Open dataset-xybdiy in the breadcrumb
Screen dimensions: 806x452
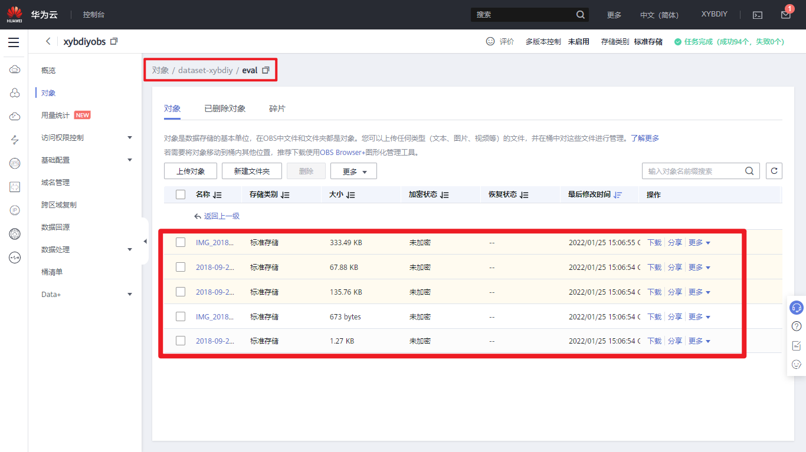[x=205, y=70]
